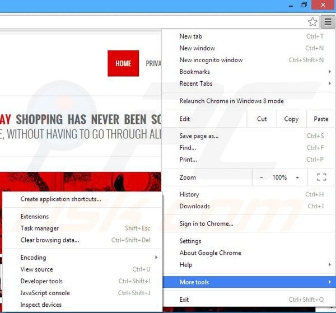Open Downloads from the menu
The width and height of the screenshot is (336, 313).
248,206
